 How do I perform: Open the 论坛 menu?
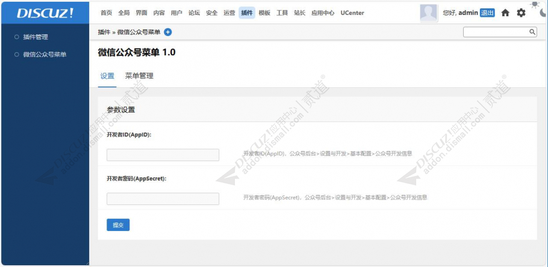194,13
